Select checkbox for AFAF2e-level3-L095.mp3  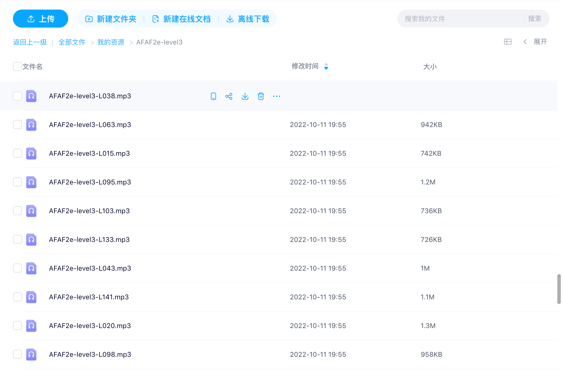coord(17,182)
